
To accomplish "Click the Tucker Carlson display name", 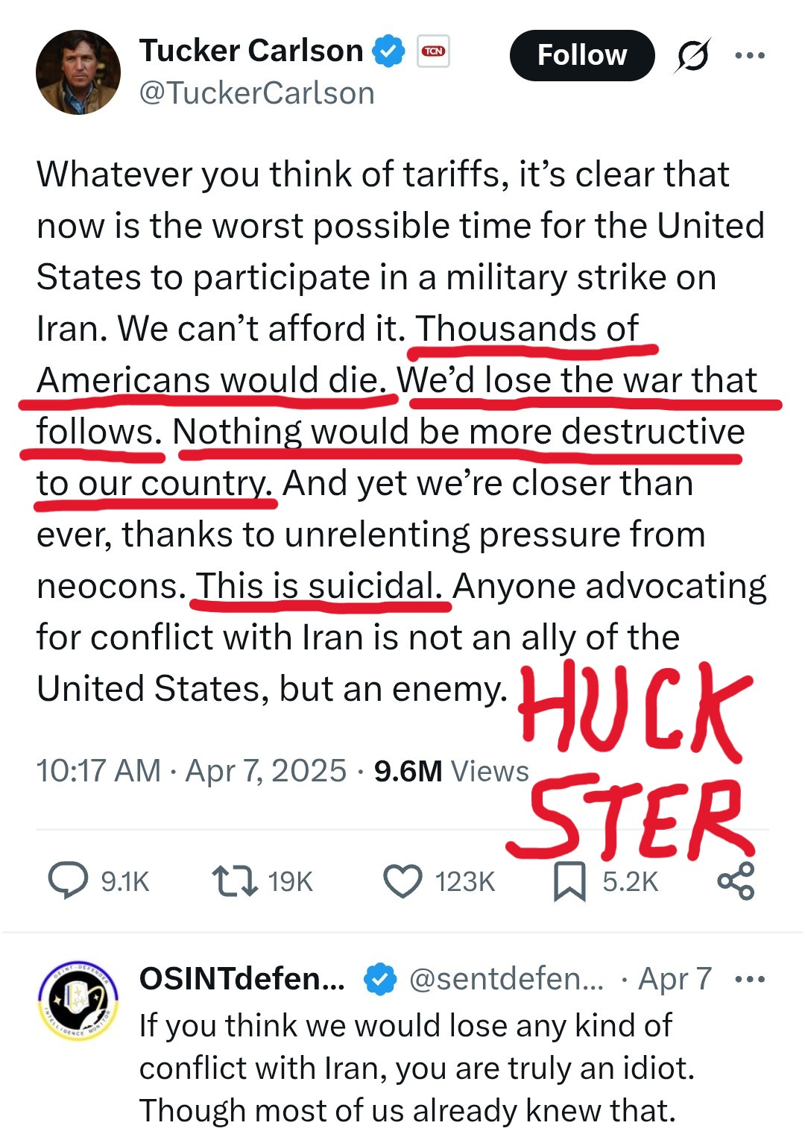I will 251,51.
